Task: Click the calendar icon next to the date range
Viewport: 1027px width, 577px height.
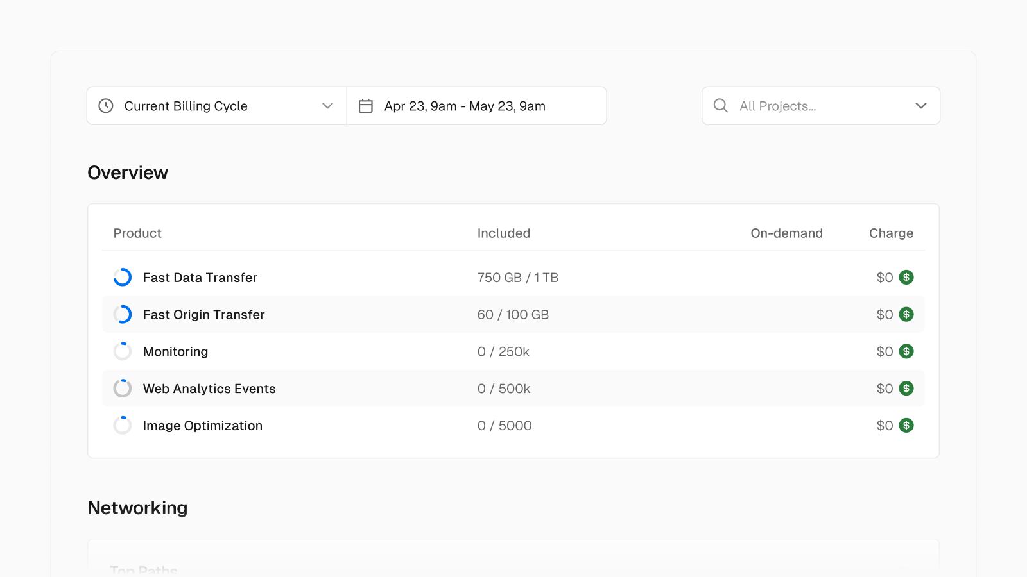Action: (366, 106)
